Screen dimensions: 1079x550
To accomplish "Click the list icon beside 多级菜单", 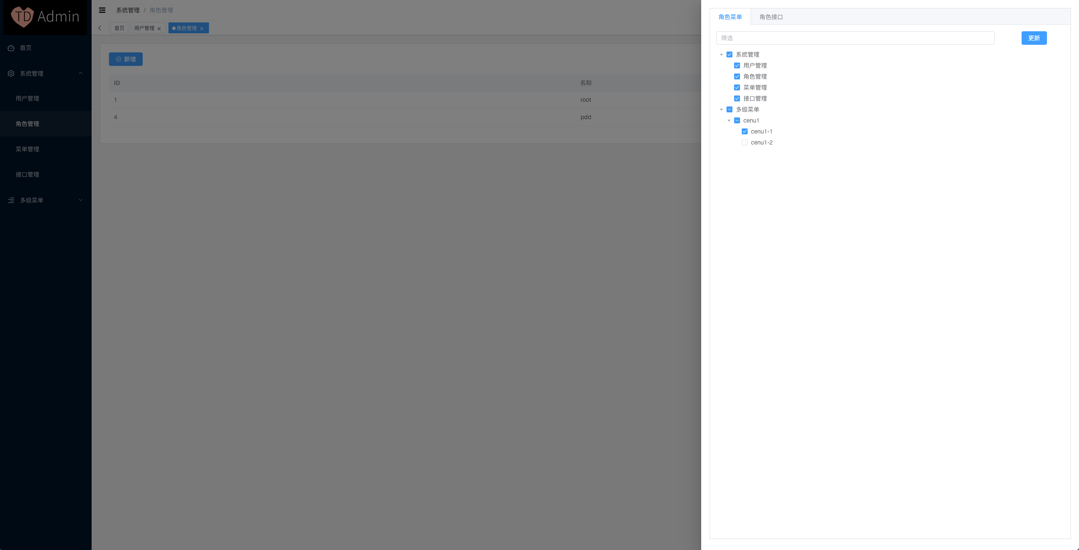I will click(x=11, y=200).
